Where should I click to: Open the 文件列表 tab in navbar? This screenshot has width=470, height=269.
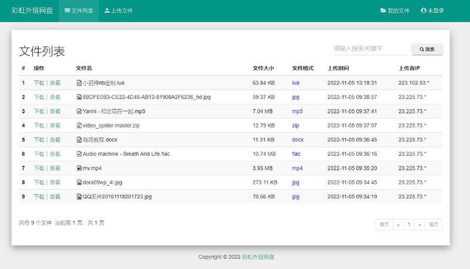coord(79,11)
